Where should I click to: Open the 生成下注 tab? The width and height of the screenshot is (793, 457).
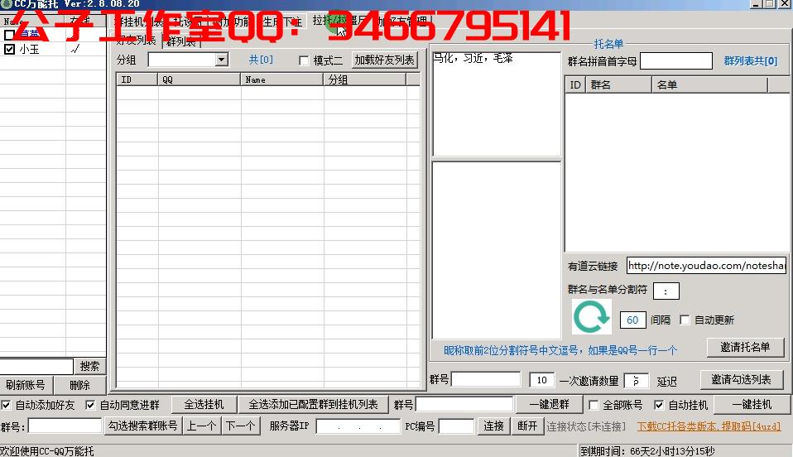coord(282,22)
